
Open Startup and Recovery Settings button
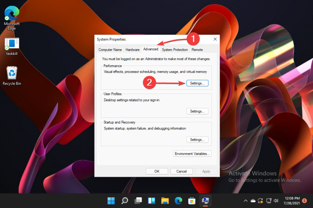197,140
